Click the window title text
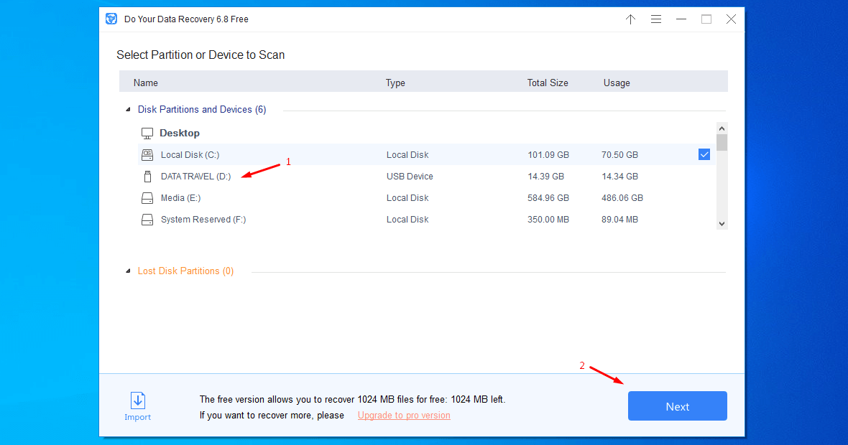 187,19
